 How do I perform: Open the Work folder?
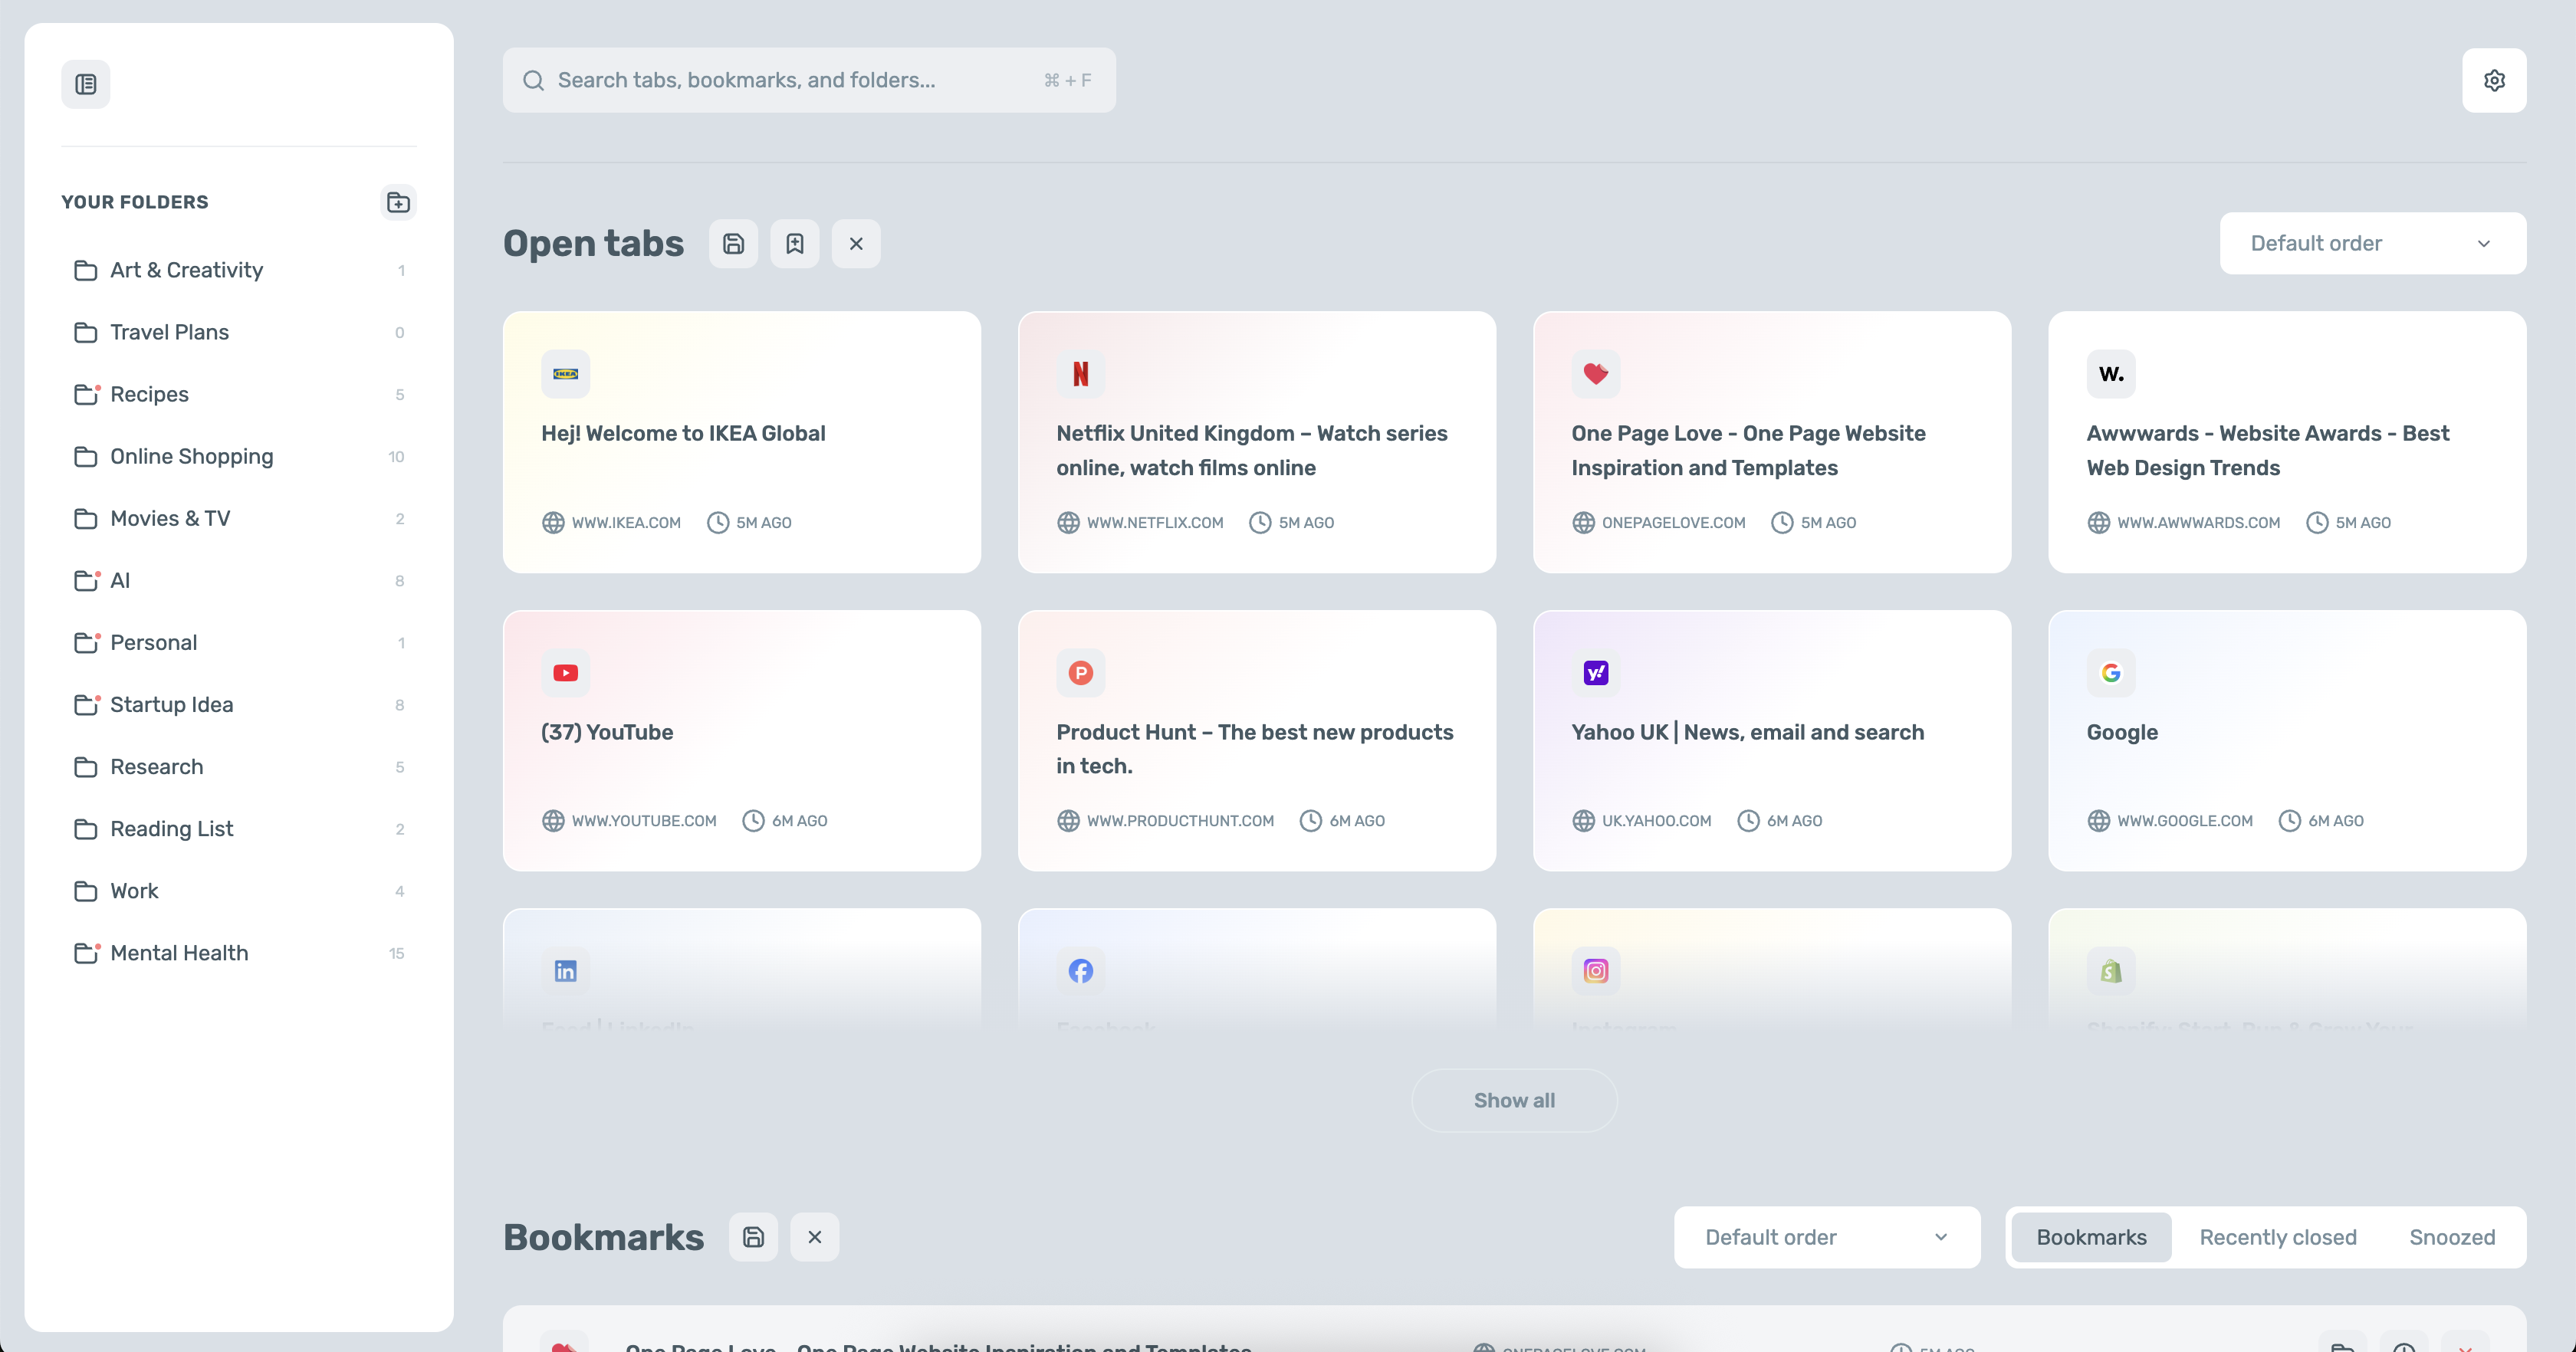[x=239, y=891]
